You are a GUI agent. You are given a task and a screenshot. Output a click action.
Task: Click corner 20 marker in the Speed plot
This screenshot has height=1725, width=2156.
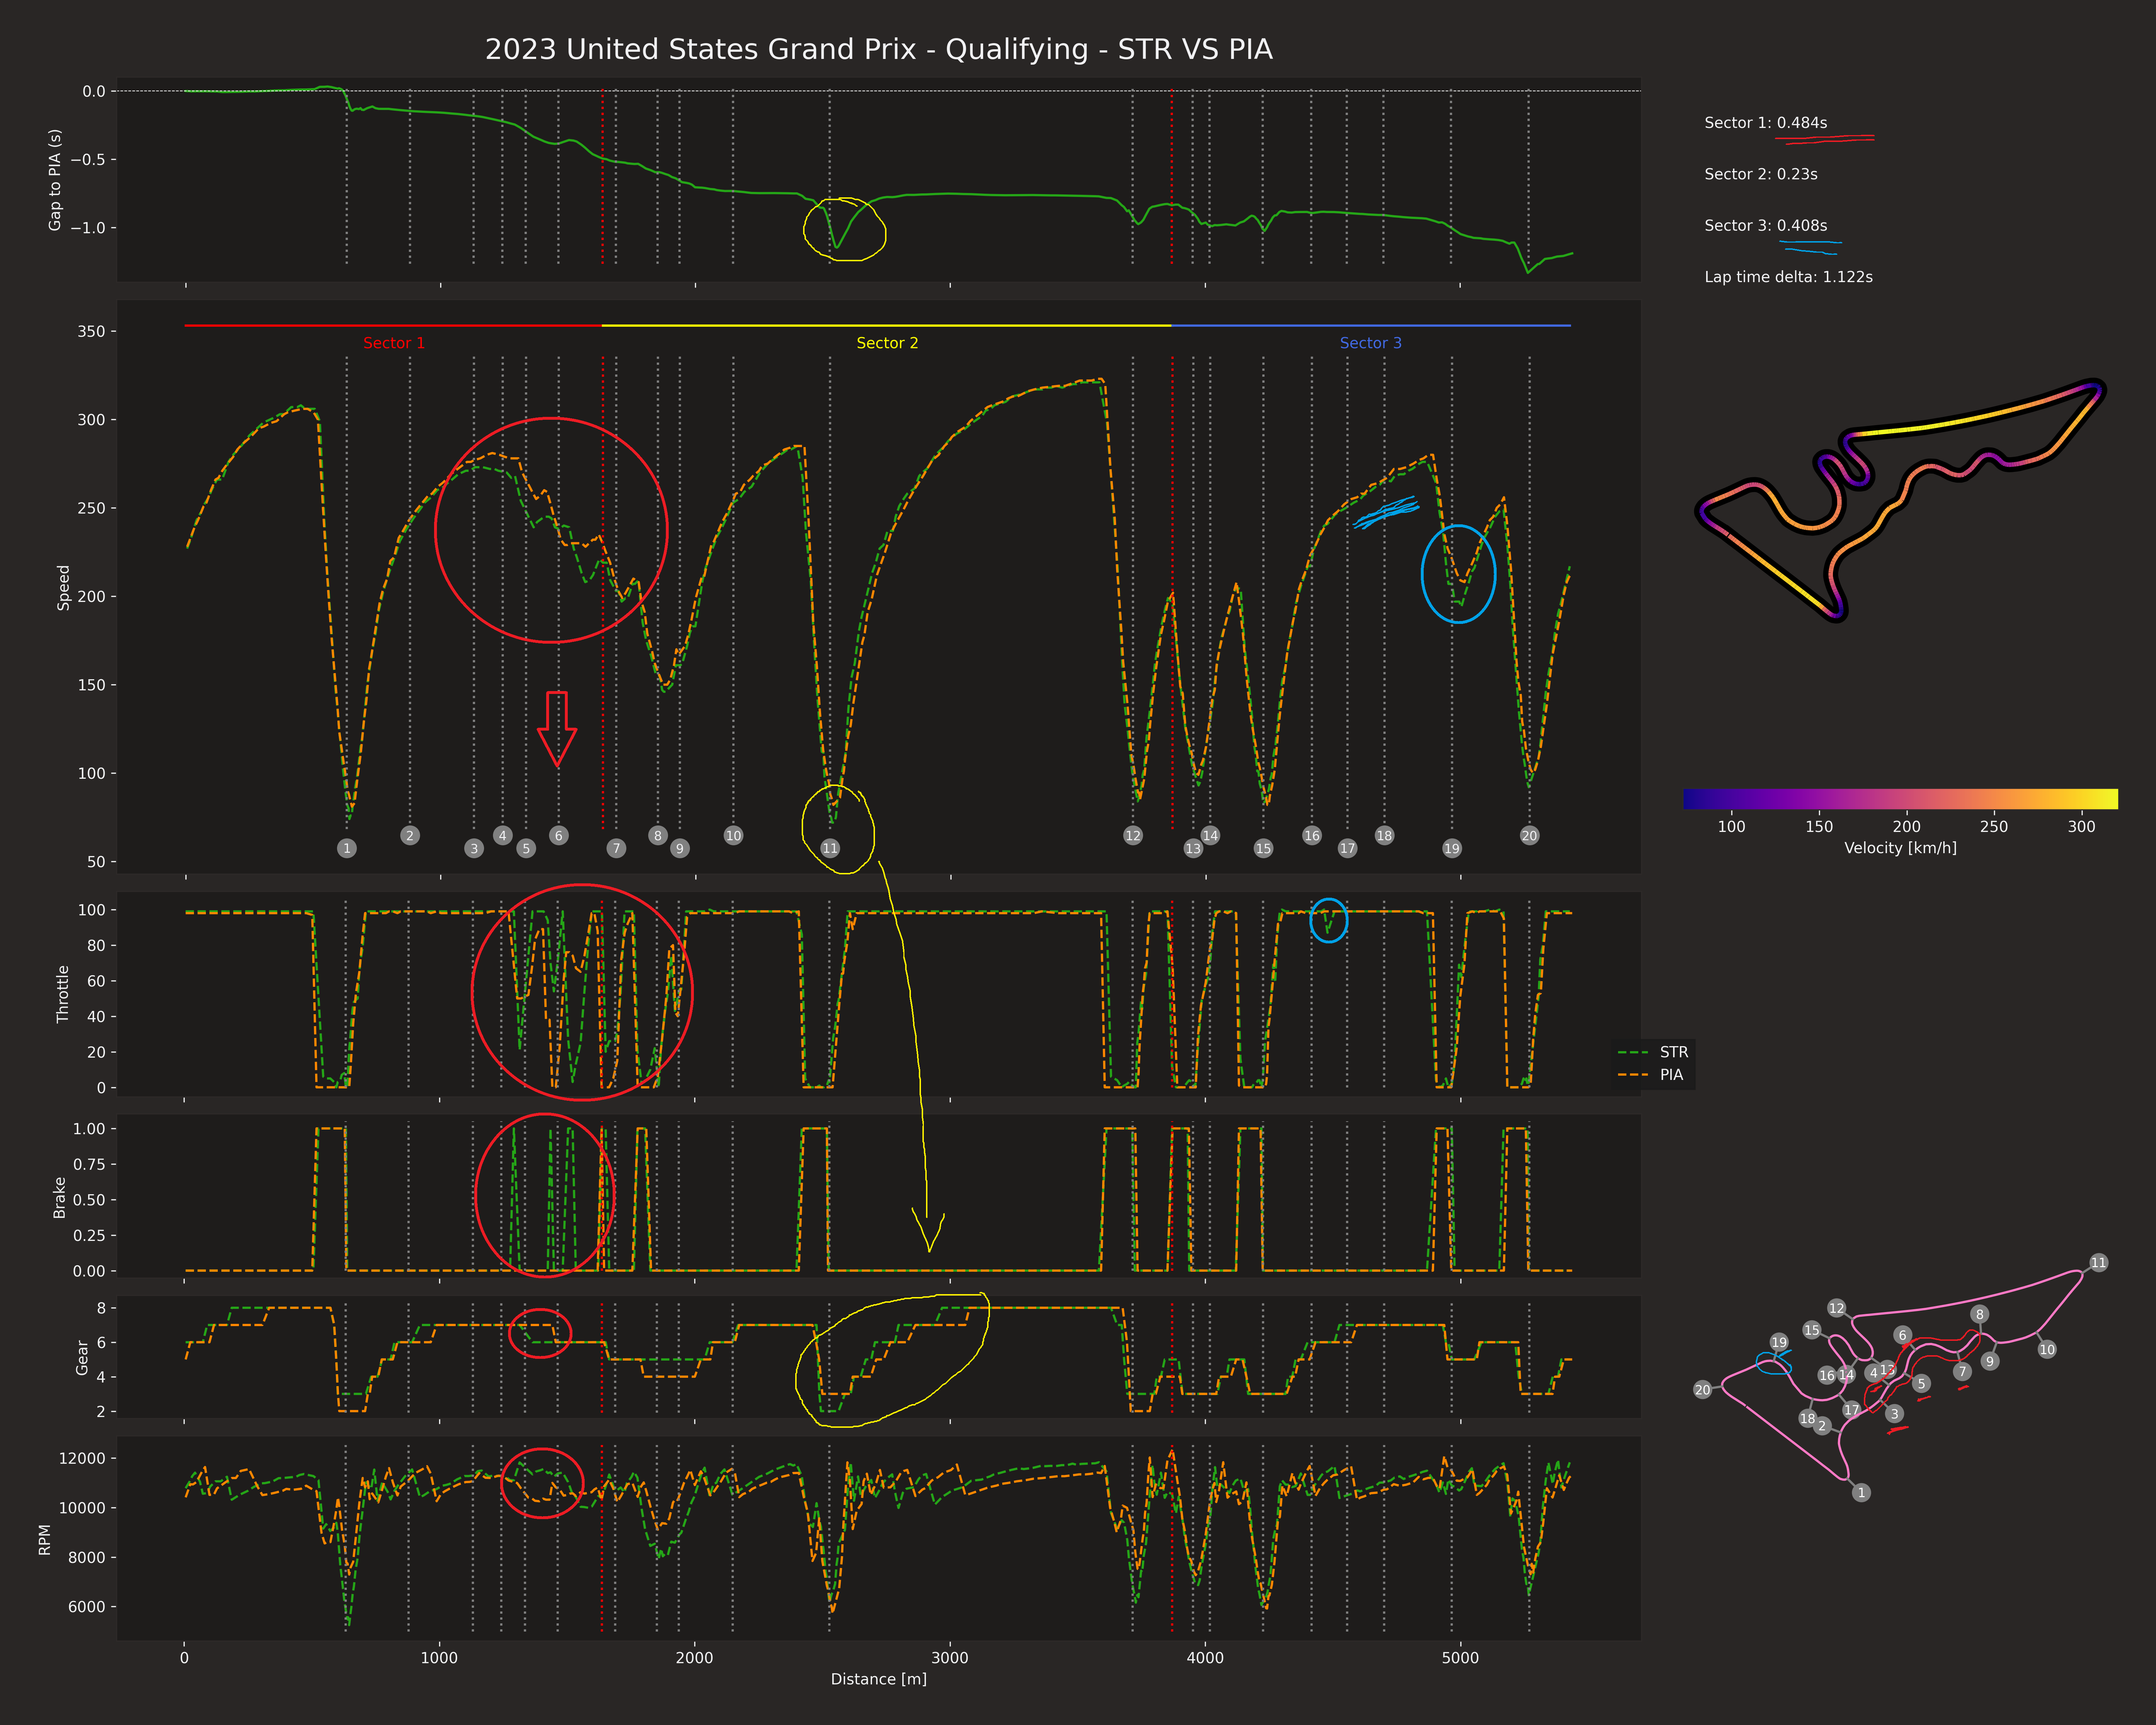(1529, 835)
